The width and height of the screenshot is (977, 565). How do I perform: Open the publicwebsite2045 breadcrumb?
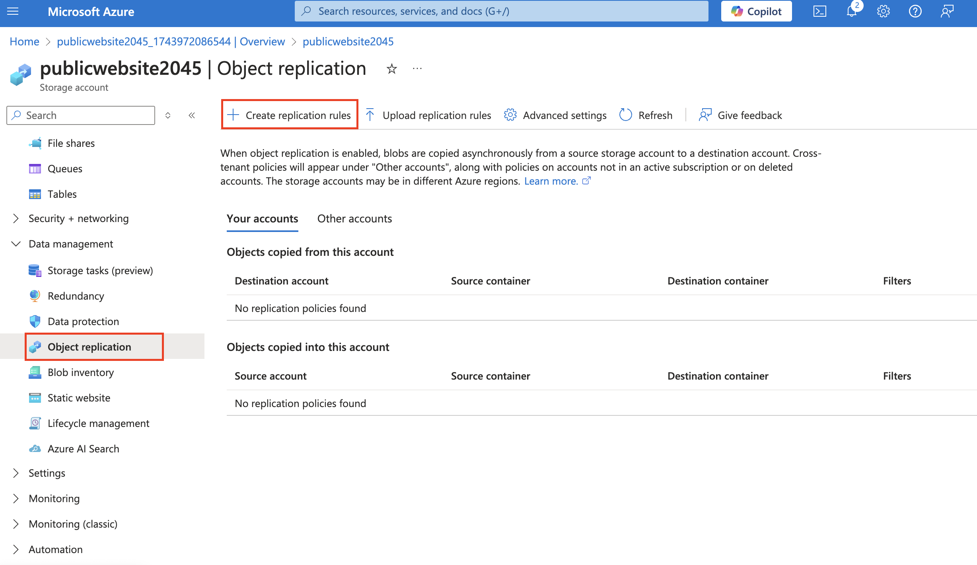(x=348, y=41)
